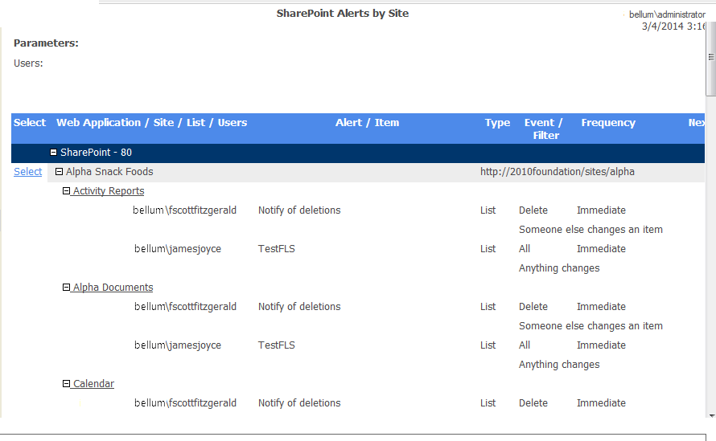Open the Calendar list link
Screen dimensions: 716x441
coord(93,384)
